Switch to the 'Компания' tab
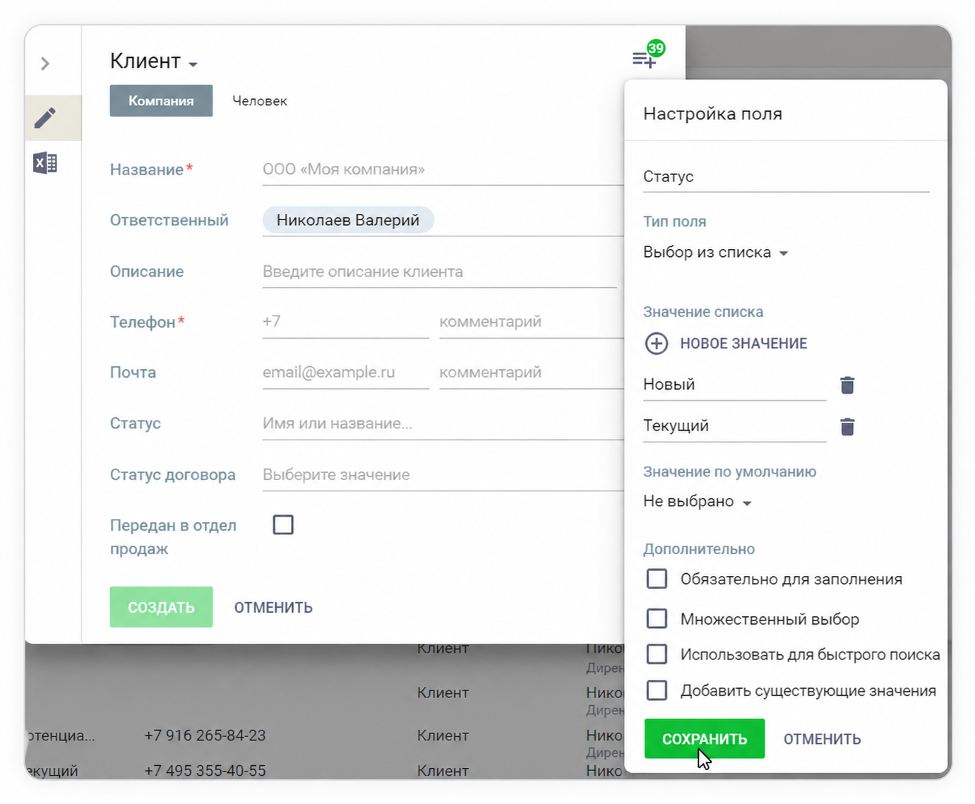The width and height of the screenshot is (975, 804). tap(161, 100)
